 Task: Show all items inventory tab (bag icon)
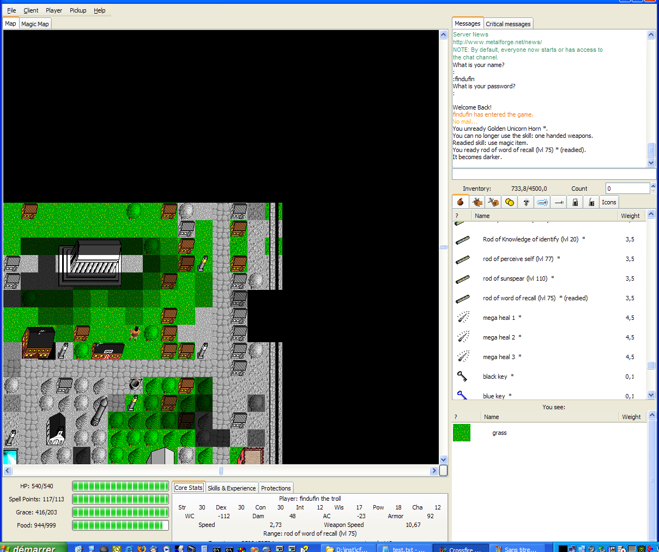pyautogui.click(x=461, y=202)
